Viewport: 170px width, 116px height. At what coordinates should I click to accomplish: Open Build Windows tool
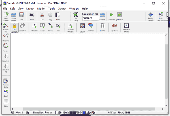161,17
